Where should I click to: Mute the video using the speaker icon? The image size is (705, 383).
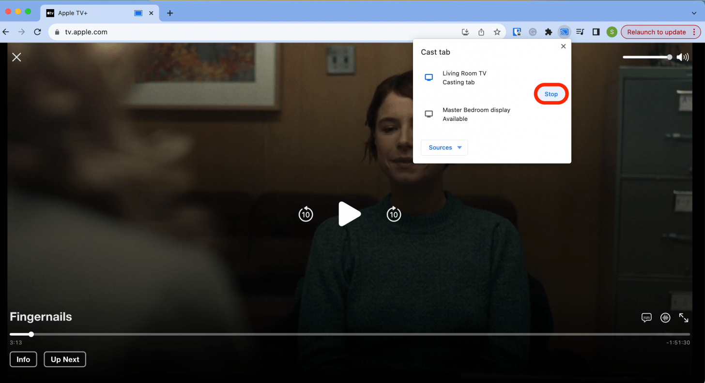683,57
